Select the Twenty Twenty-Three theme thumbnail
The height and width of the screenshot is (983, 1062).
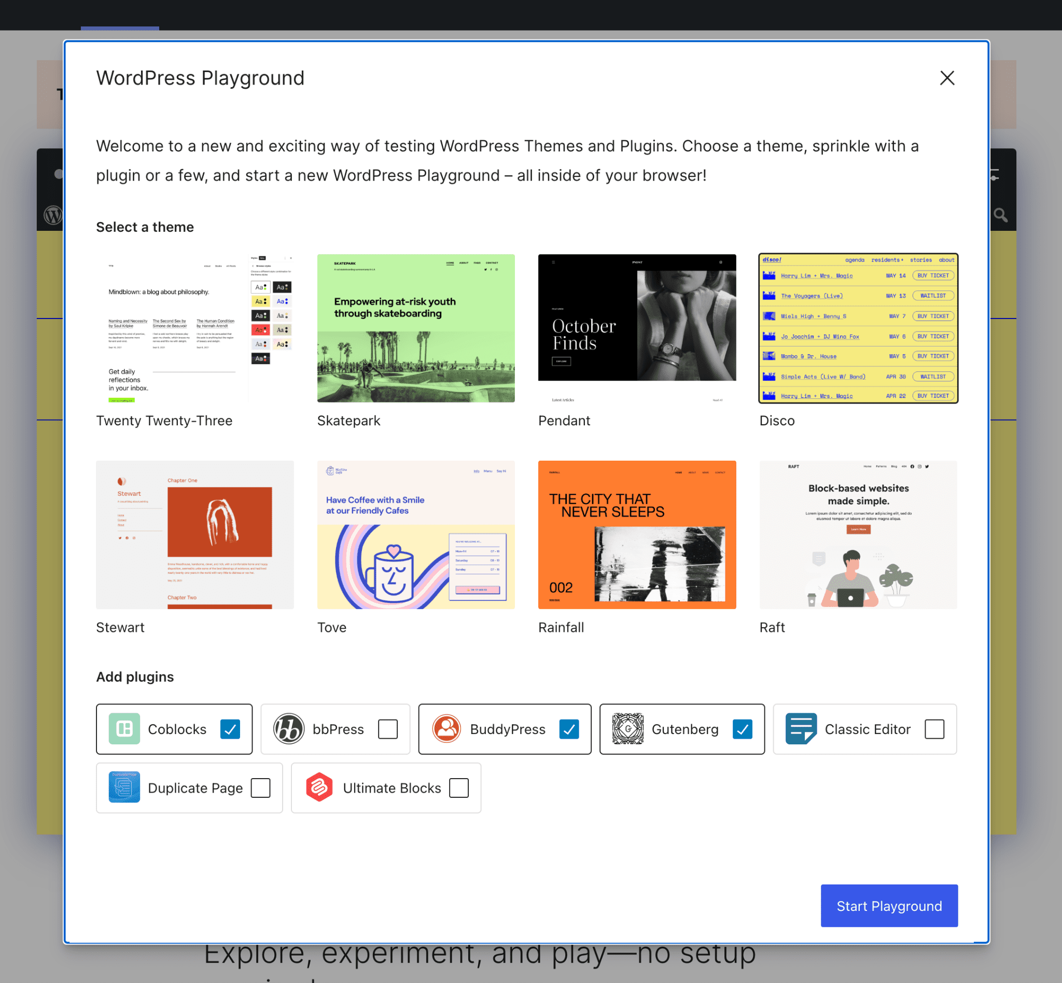pos(194,328)
